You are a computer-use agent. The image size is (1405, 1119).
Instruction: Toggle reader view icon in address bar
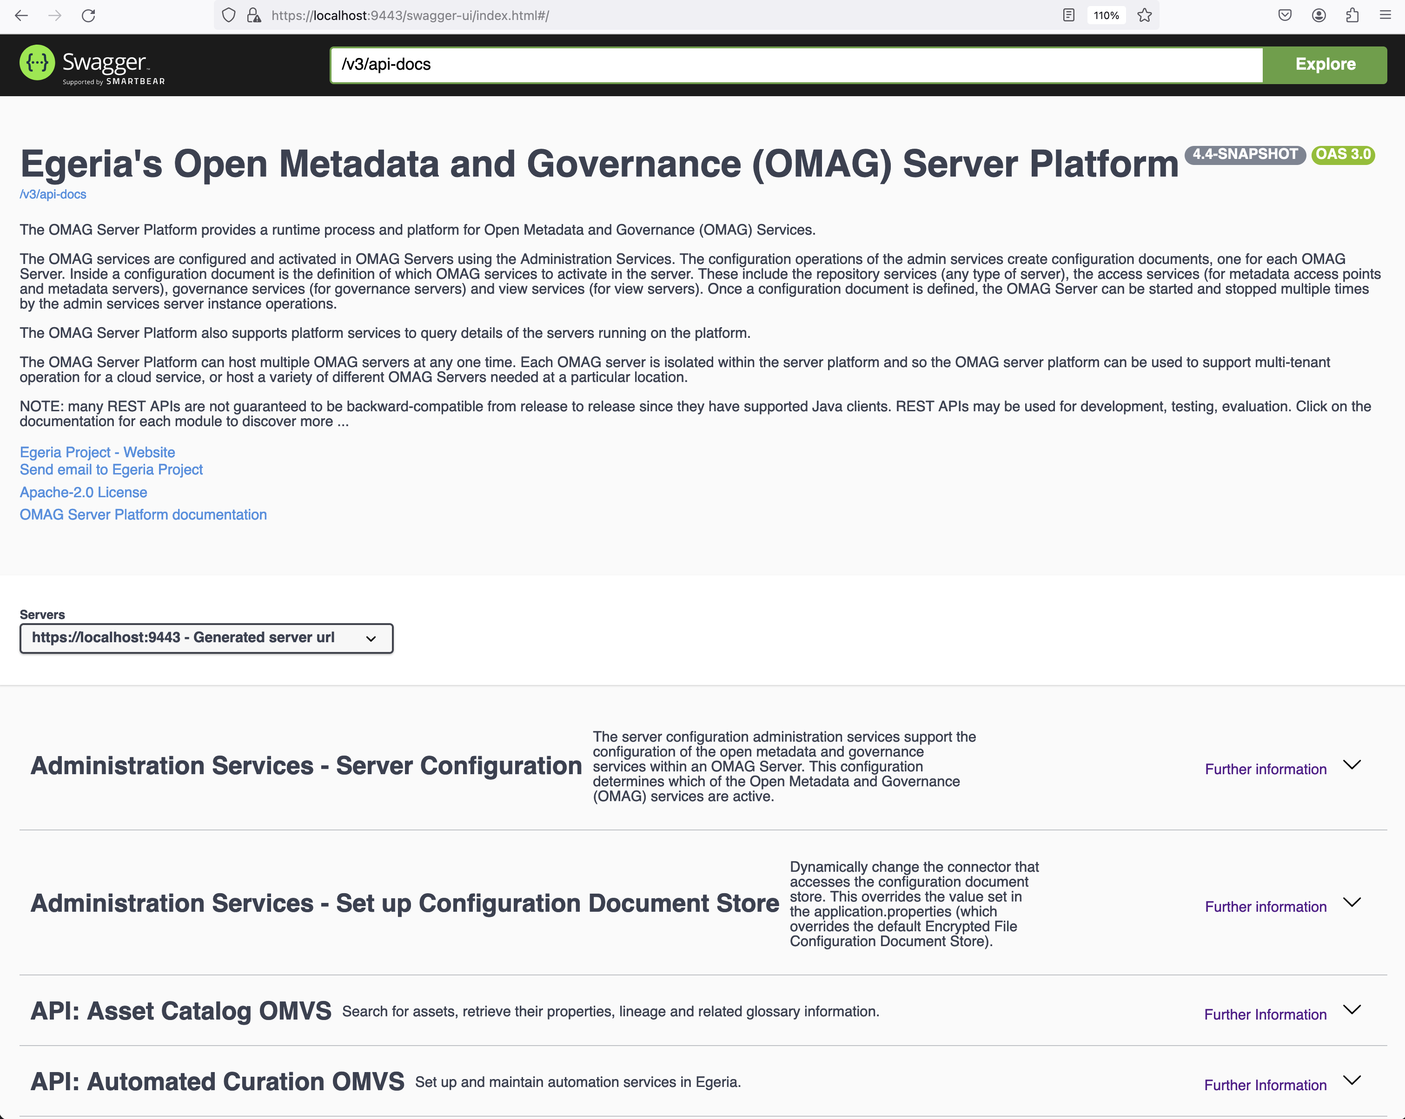1068,16
